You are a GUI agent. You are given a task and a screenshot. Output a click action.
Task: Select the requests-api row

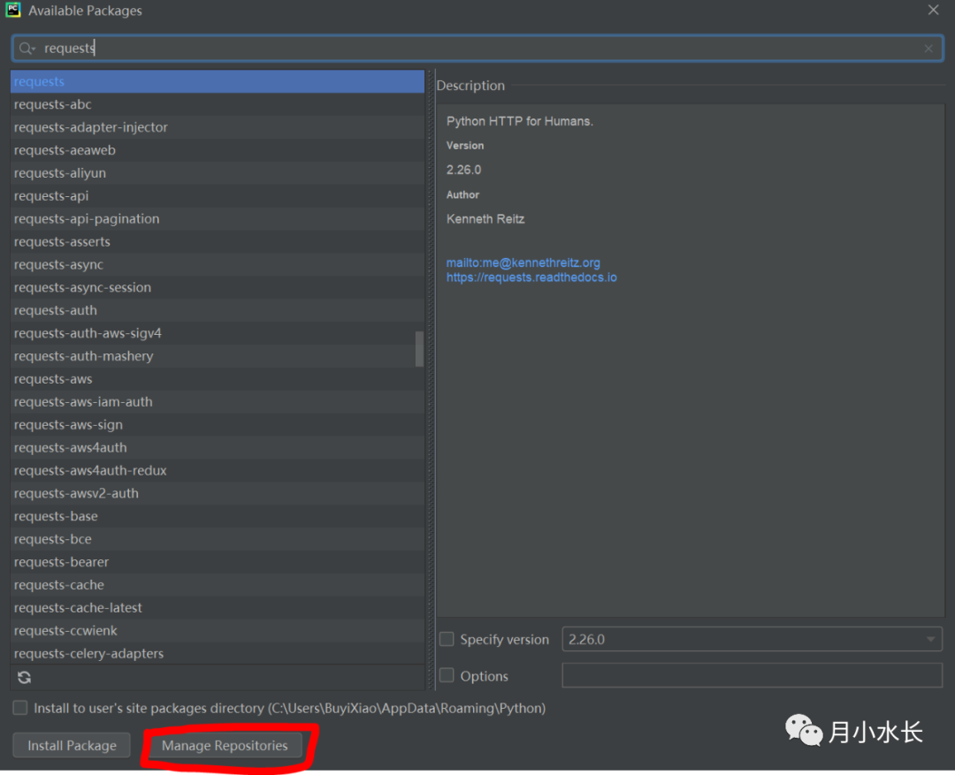[218, 196]
